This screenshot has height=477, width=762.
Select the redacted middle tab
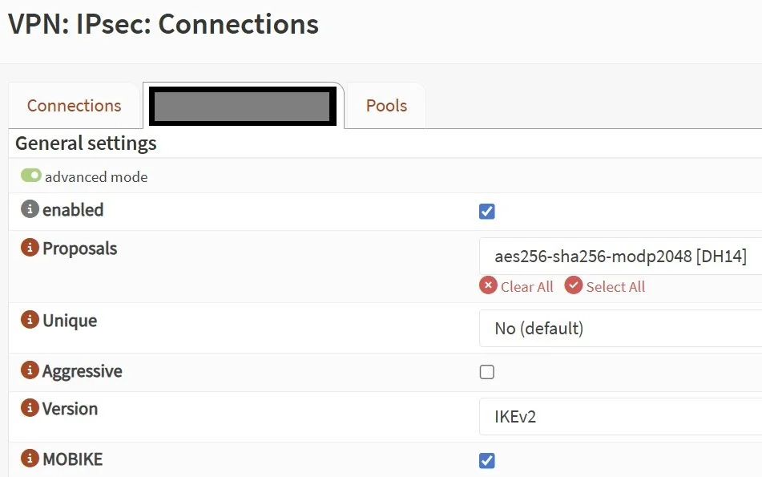[243, 106]
